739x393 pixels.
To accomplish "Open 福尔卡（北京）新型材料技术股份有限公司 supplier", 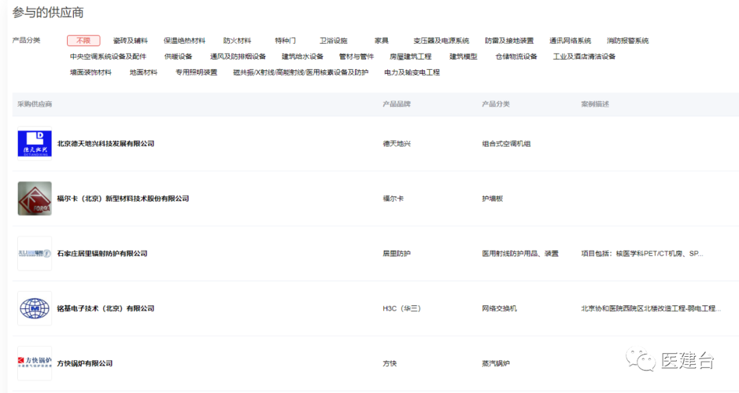I will [123, 199].
